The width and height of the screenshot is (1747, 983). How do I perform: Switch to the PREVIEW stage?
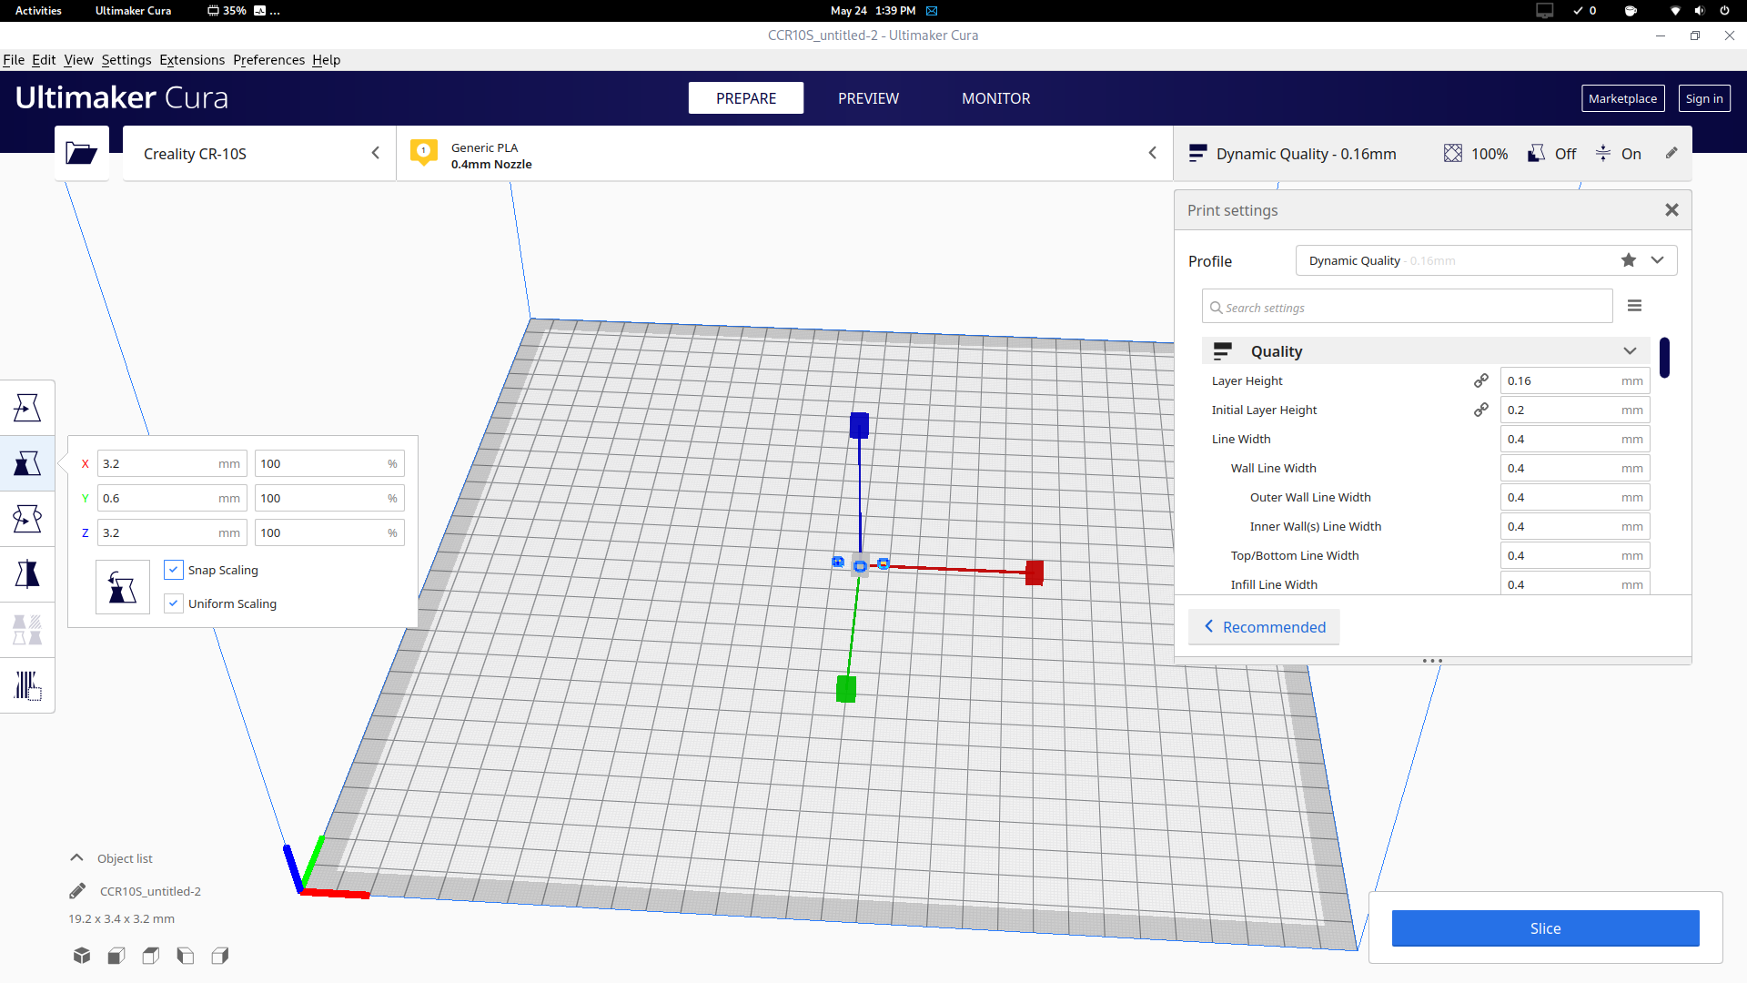tap(868, 98)
